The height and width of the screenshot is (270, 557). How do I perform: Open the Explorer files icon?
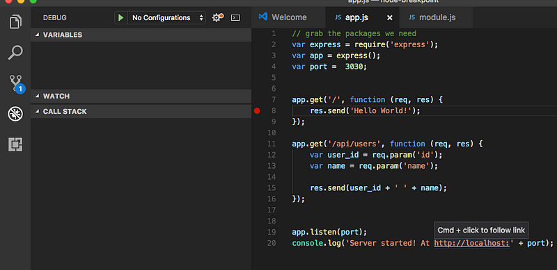pyautogui.click(x=15, y=22)
